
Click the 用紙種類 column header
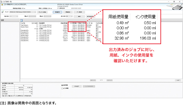[x=42, y=23]
